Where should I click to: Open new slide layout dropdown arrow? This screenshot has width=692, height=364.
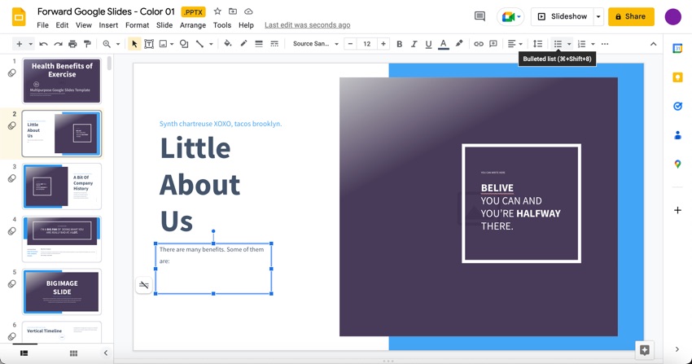pos(30,44)
